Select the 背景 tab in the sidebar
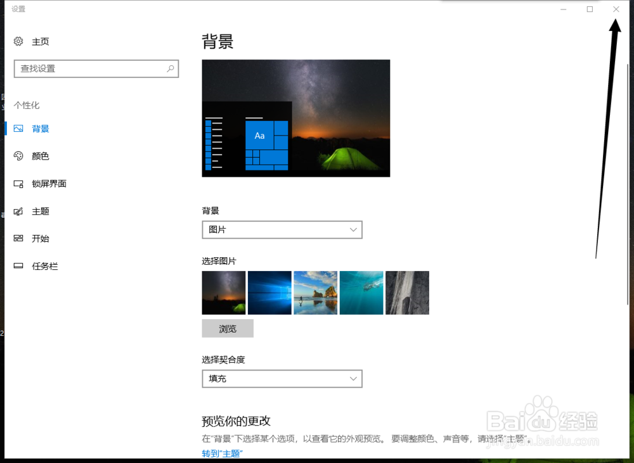634x463 pixels. click(39, 128)
